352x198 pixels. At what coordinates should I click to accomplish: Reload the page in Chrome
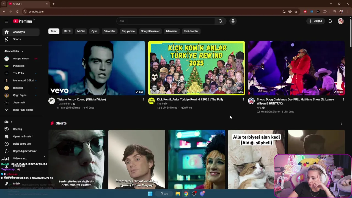(x=17, y=12)
